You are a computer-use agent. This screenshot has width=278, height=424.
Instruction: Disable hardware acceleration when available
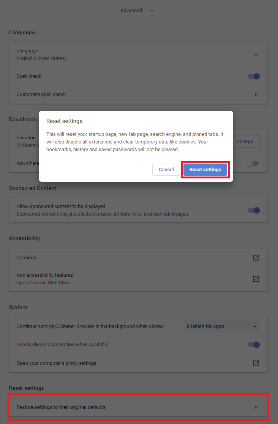253,345
